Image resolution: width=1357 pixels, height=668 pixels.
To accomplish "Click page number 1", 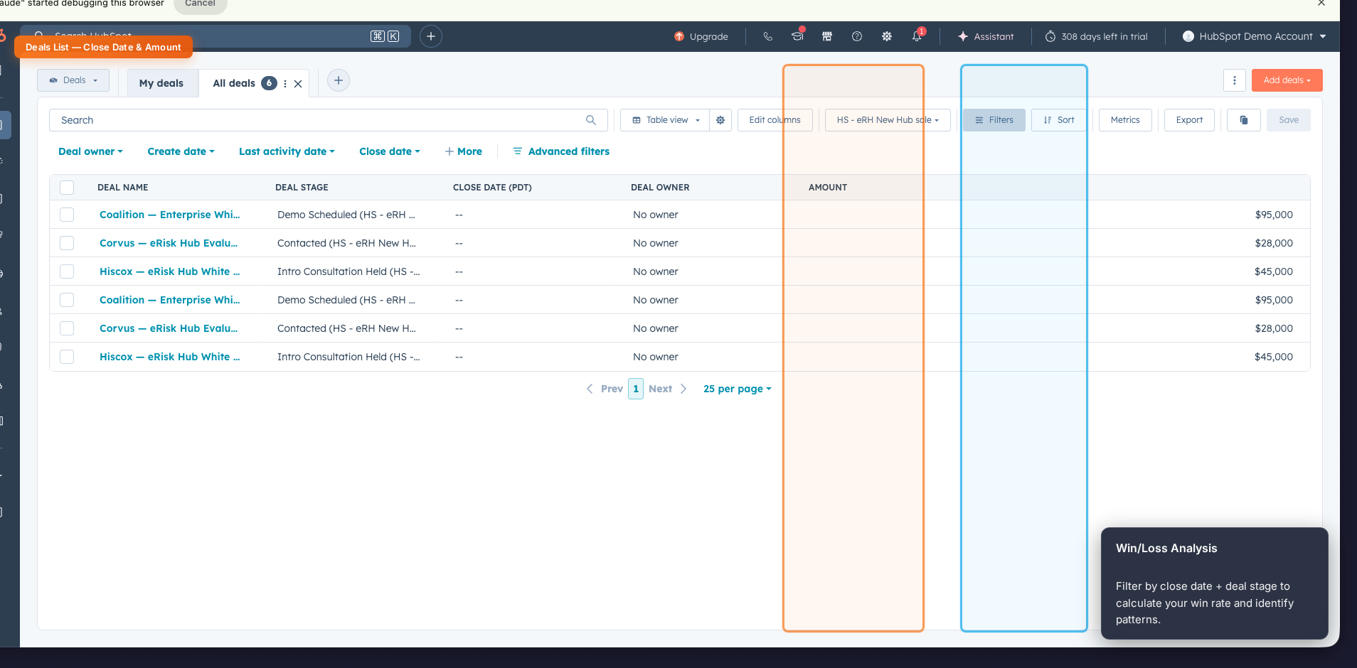I will coord(636,389).
